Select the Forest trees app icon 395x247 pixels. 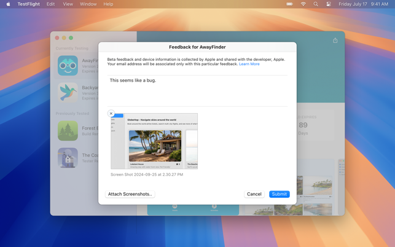68,130
